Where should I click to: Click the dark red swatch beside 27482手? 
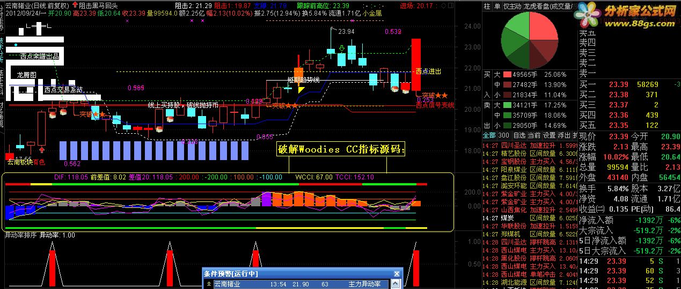point(507,85)
